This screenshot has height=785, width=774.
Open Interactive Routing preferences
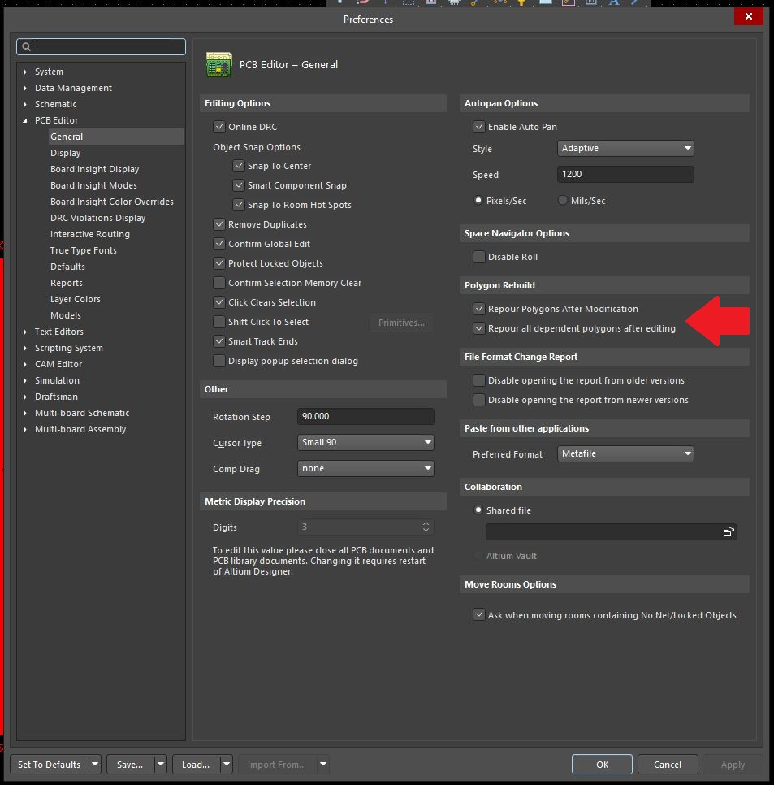coord(90,234)
